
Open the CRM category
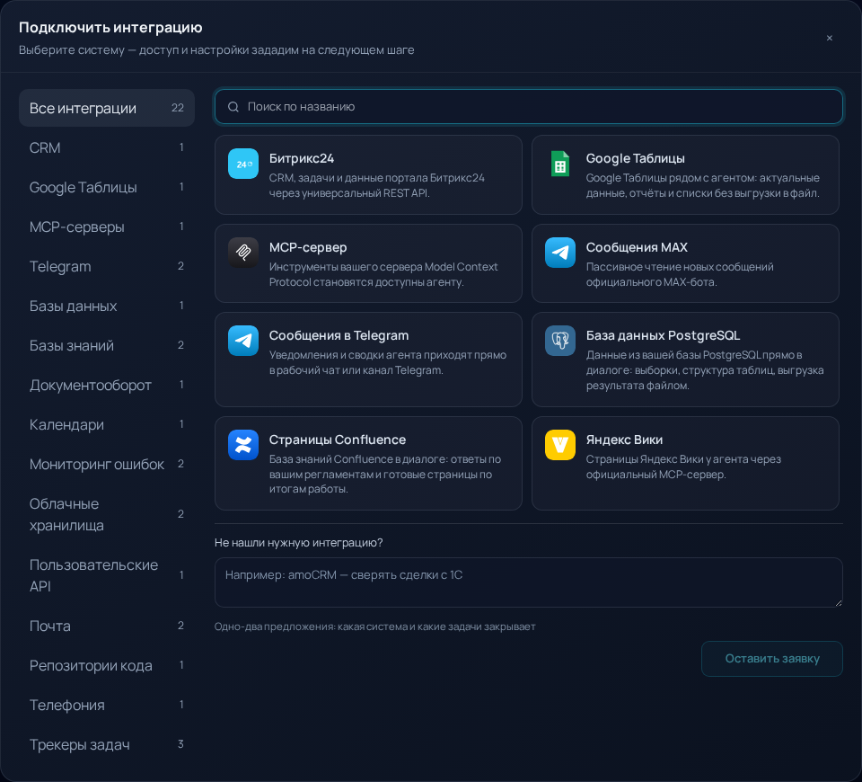(x=107, y=147)
